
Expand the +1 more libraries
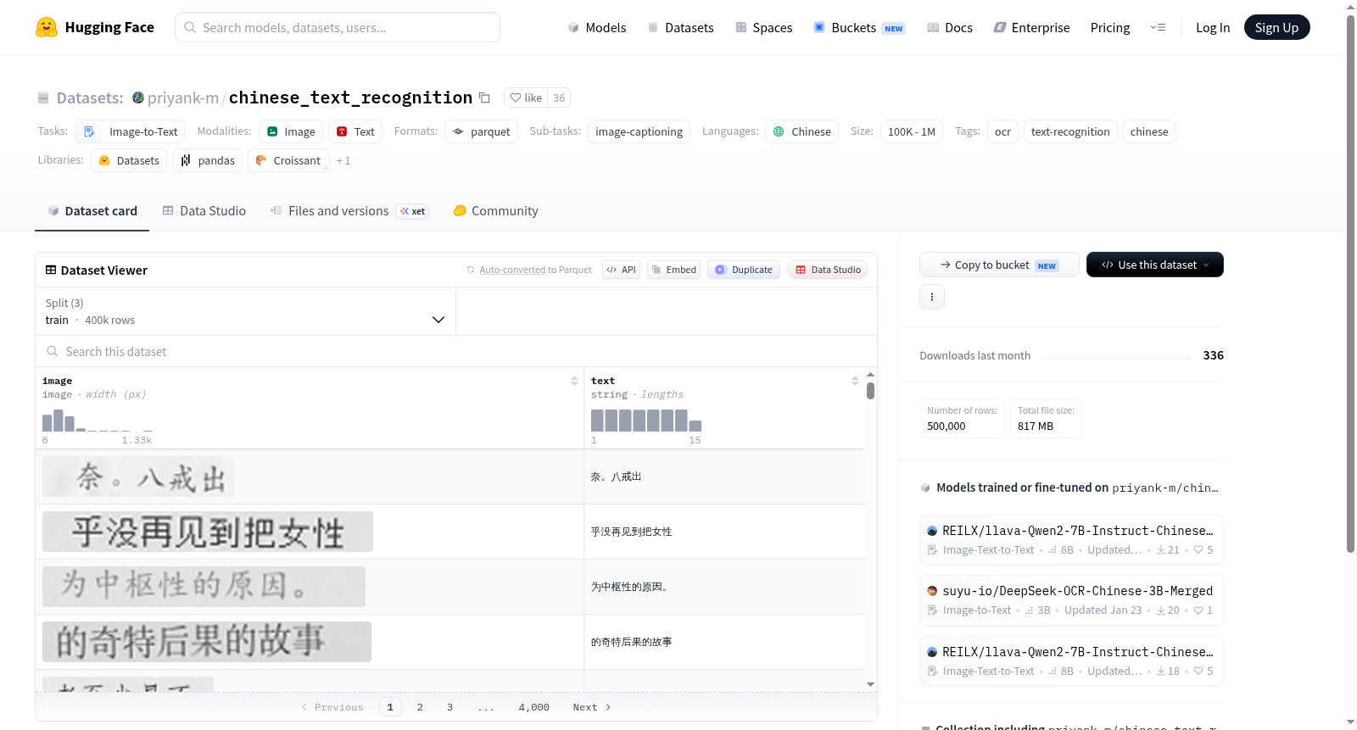coord(343,160)
